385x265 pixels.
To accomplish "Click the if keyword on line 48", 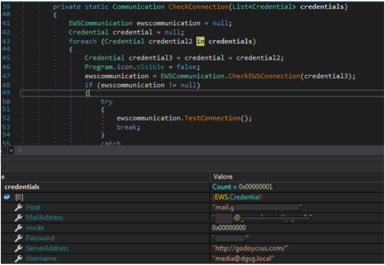I will (x=89, y=85).
